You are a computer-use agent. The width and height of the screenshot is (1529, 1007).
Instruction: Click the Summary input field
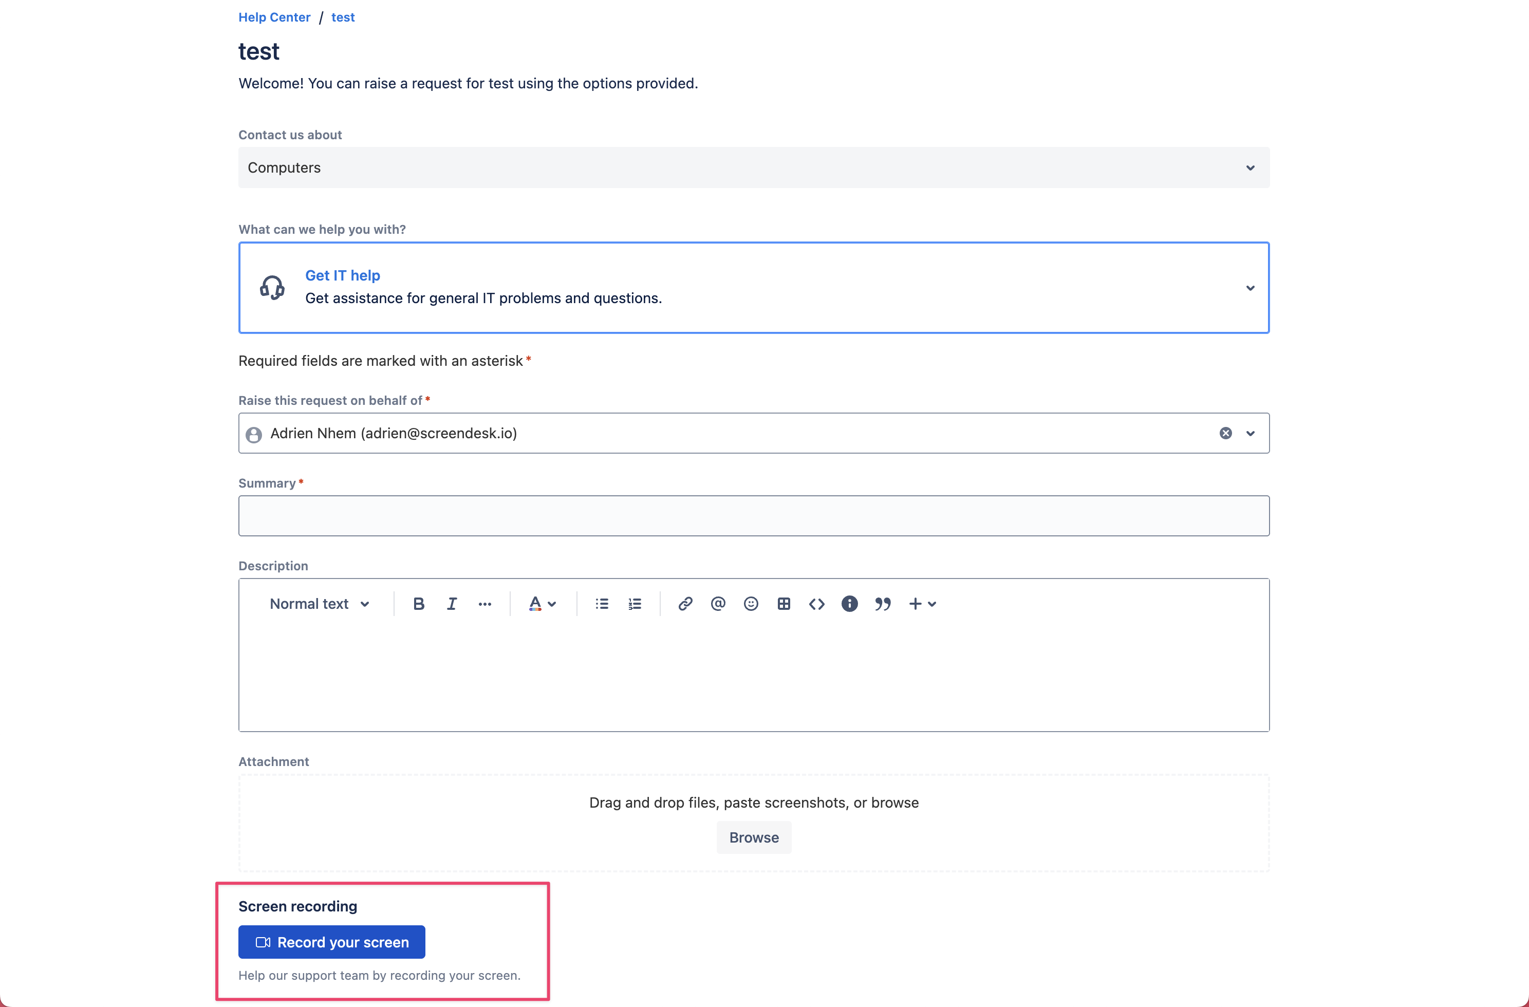(753, 515)
